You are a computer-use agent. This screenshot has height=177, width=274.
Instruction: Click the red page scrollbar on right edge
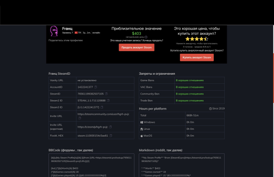272,69
